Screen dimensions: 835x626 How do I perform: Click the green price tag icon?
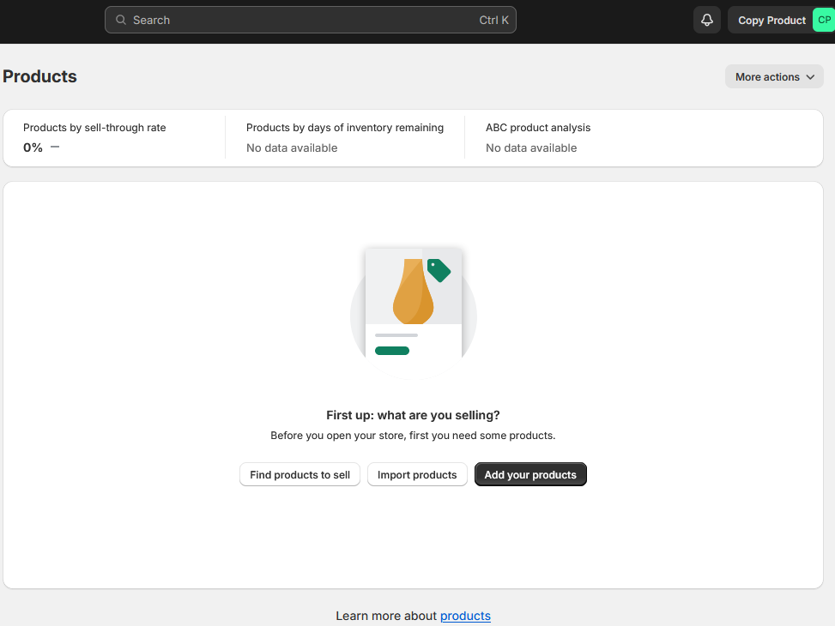[x=439, y=270]
